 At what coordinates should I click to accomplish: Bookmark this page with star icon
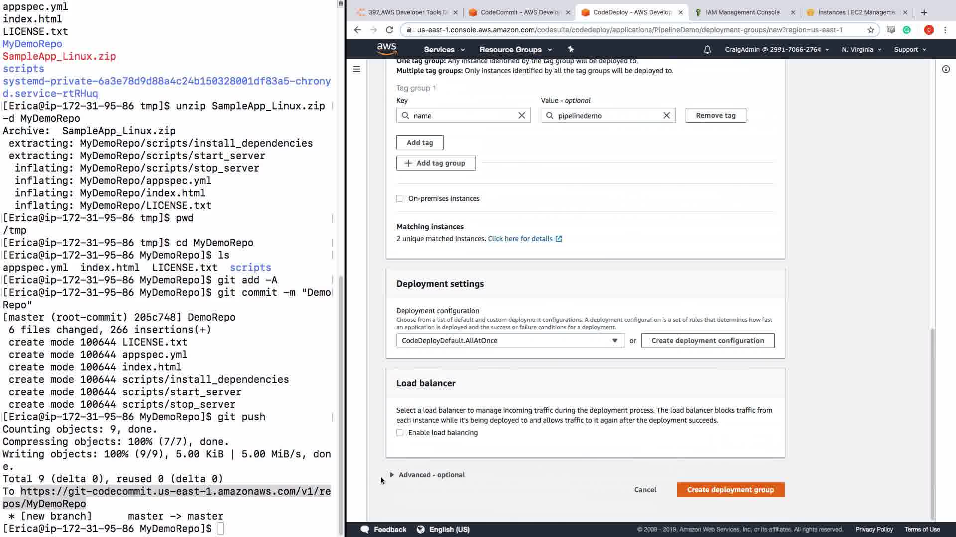pos(870,30)
